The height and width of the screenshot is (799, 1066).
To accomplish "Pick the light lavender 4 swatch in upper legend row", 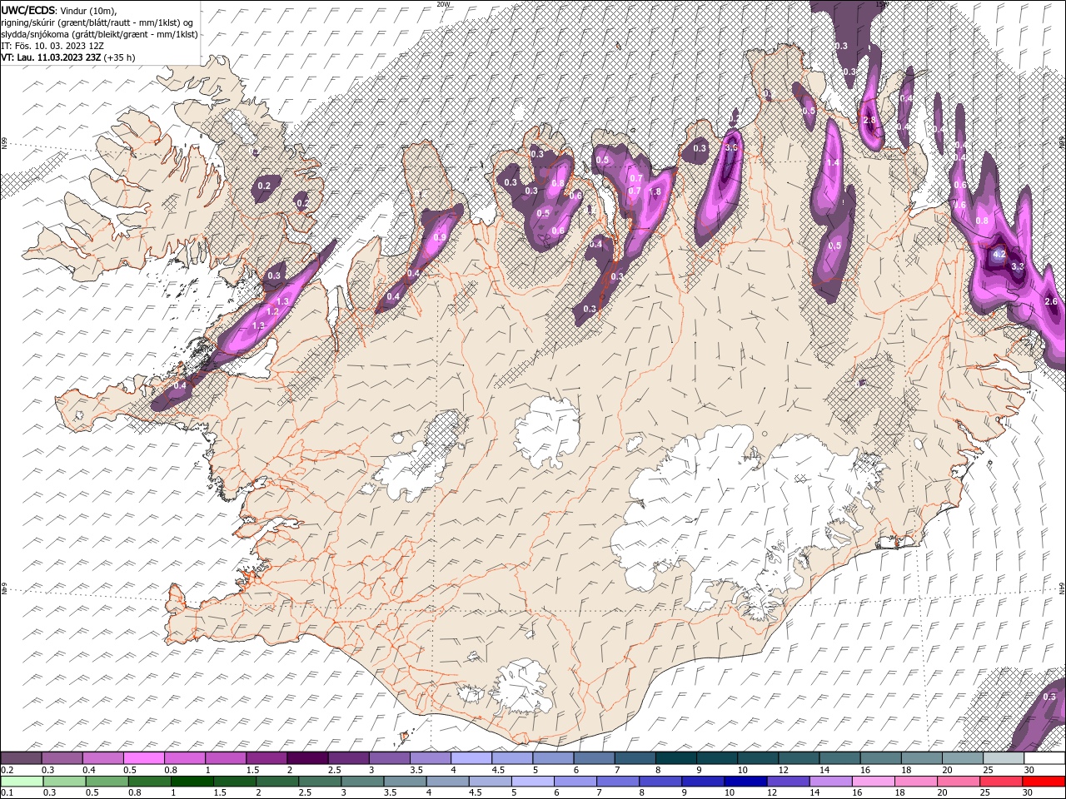I will [471, 758].
